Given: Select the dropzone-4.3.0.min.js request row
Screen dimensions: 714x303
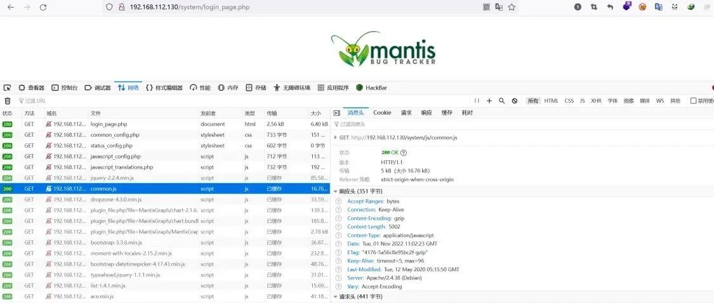Looking at the screenshot, I should click(165, 199).
